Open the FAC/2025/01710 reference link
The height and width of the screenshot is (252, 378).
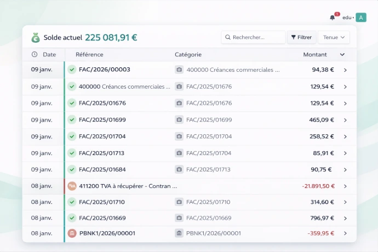click(102, 202)
